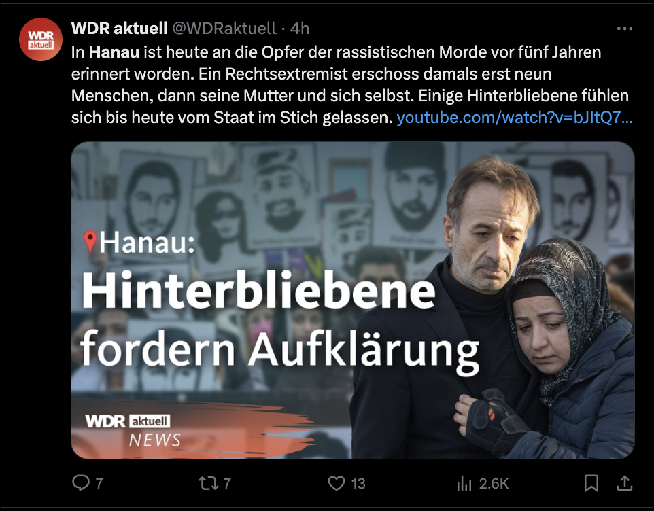This screenshot has height=511, width=654.
Task: Open view analytics bar chart icon
Action: pyautogui.click(x=464, y=484)
